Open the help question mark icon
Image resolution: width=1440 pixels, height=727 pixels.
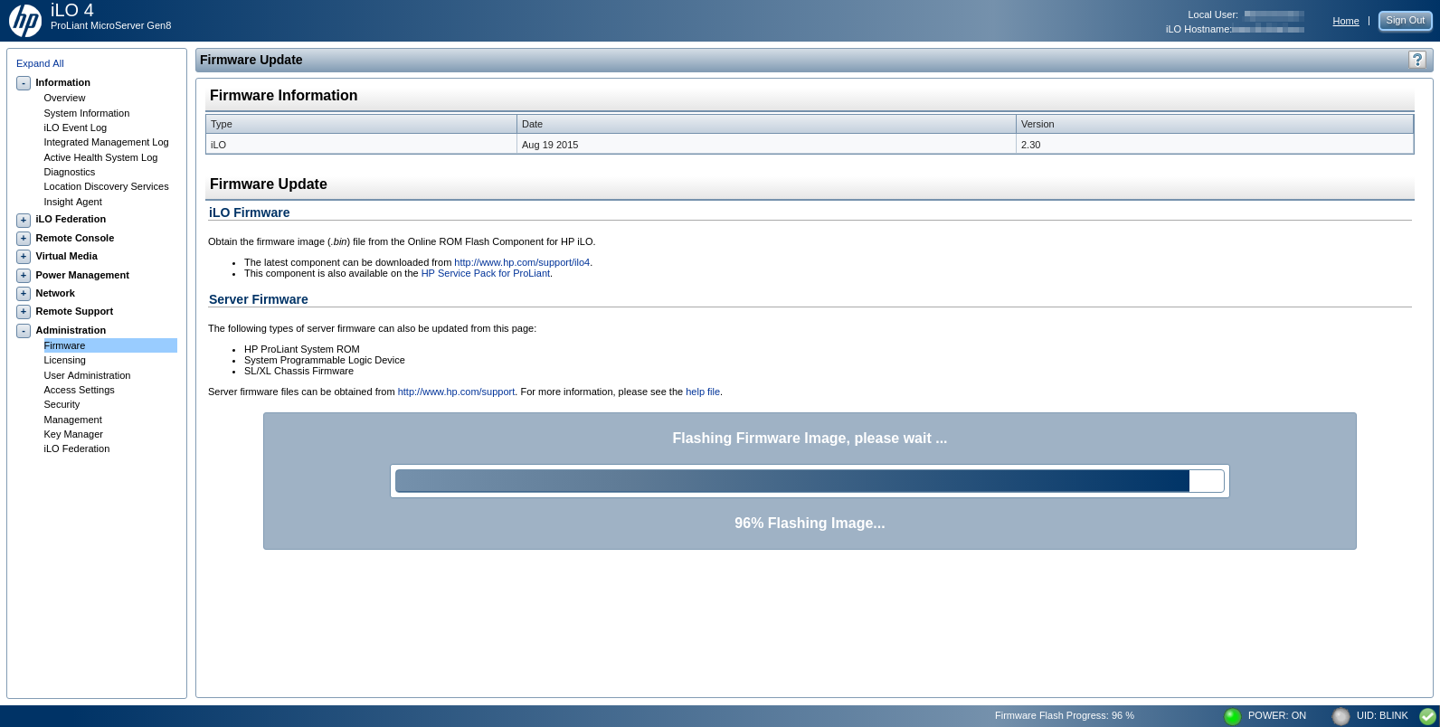click(x=1417, y=60)
